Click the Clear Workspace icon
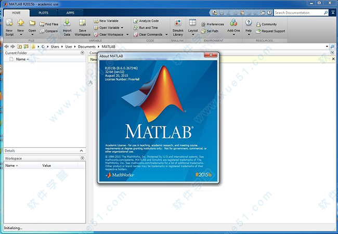The width and height of the screenshot is (338, 234). point(96,34)
